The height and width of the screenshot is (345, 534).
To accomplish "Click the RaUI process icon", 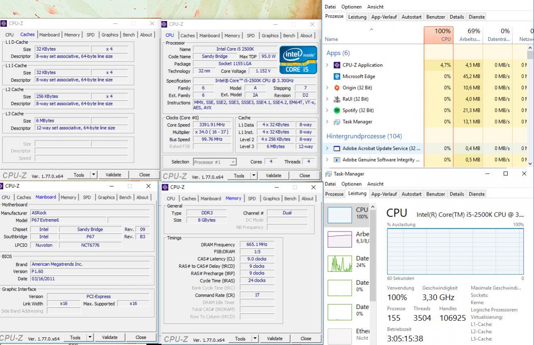I will click(337, 99).
